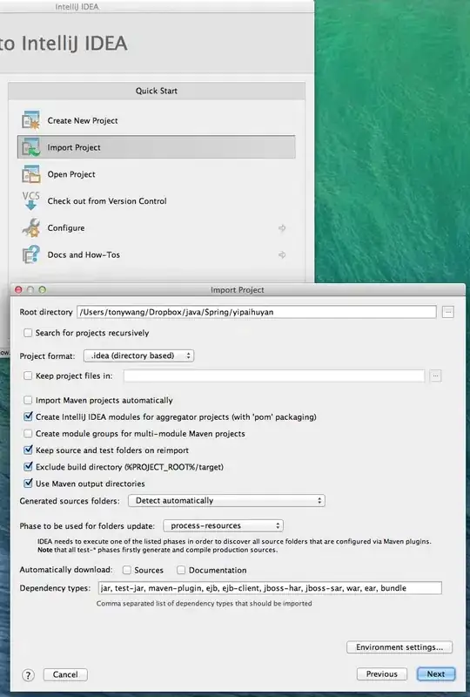Click the Import Project dialog title
Image resolution: width=470 pixels, height=697 pixels.
238,290
